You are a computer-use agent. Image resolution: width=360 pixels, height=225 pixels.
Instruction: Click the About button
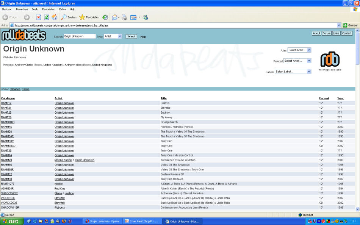pyautogui.click(x=316, y=33)
